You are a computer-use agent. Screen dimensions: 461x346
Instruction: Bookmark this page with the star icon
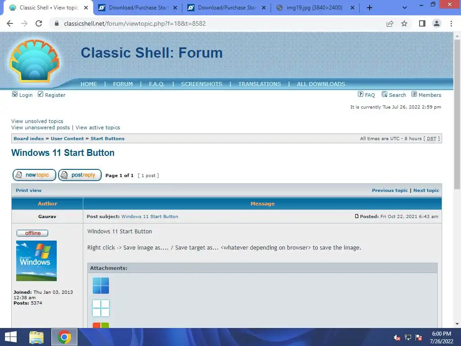pos(404,23)
